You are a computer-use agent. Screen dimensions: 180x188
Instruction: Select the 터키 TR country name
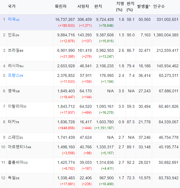click(x=14, y=122)
